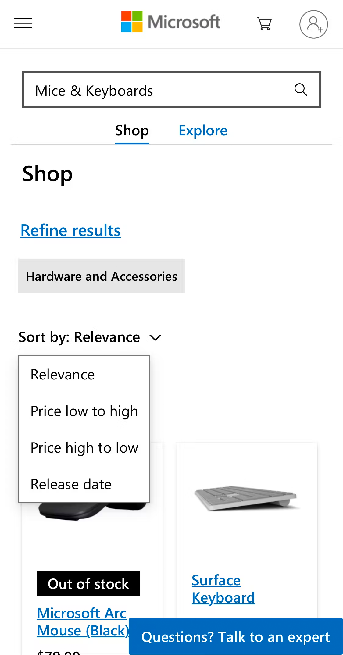Open the shopping cart

click(x=264, y=23)
